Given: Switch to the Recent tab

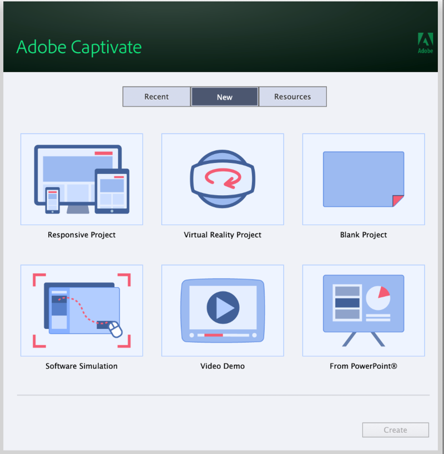Looking at the screenshot, I should [157, 96].
